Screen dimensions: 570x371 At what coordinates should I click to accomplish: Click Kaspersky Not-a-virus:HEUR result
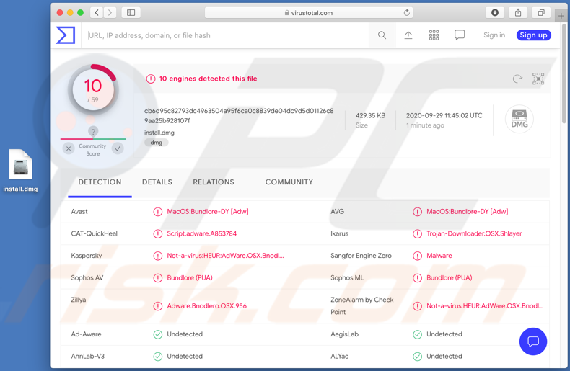pyautogui.click(x=225, y=256)
